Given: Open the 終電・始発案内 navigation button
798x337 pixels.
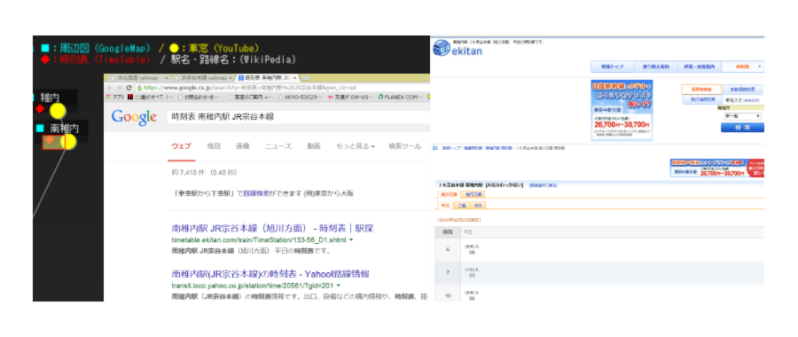Looking at the screenshot, I should [x=700, y=67].
